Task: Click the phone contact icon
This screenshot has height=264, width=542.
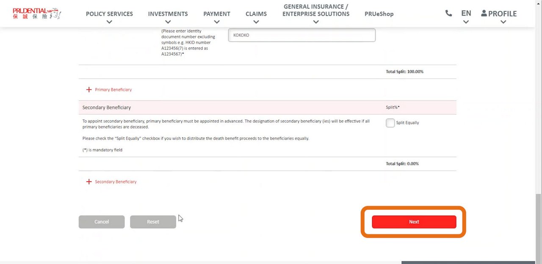Action: tap(448, 14)
